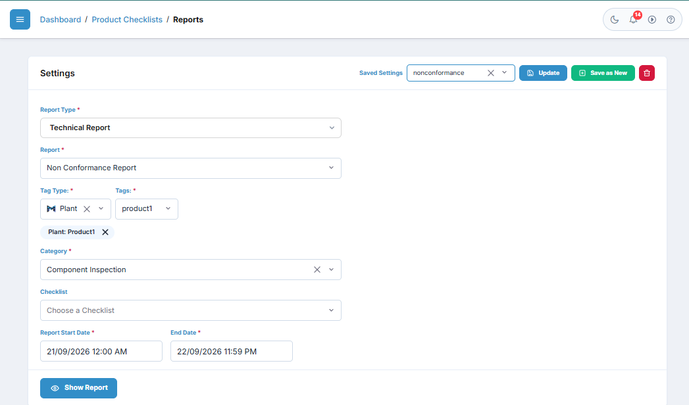Viewport: 689px width, 405px height.
Task: Clear the Plant tag type selection
Action: point(87,209)
